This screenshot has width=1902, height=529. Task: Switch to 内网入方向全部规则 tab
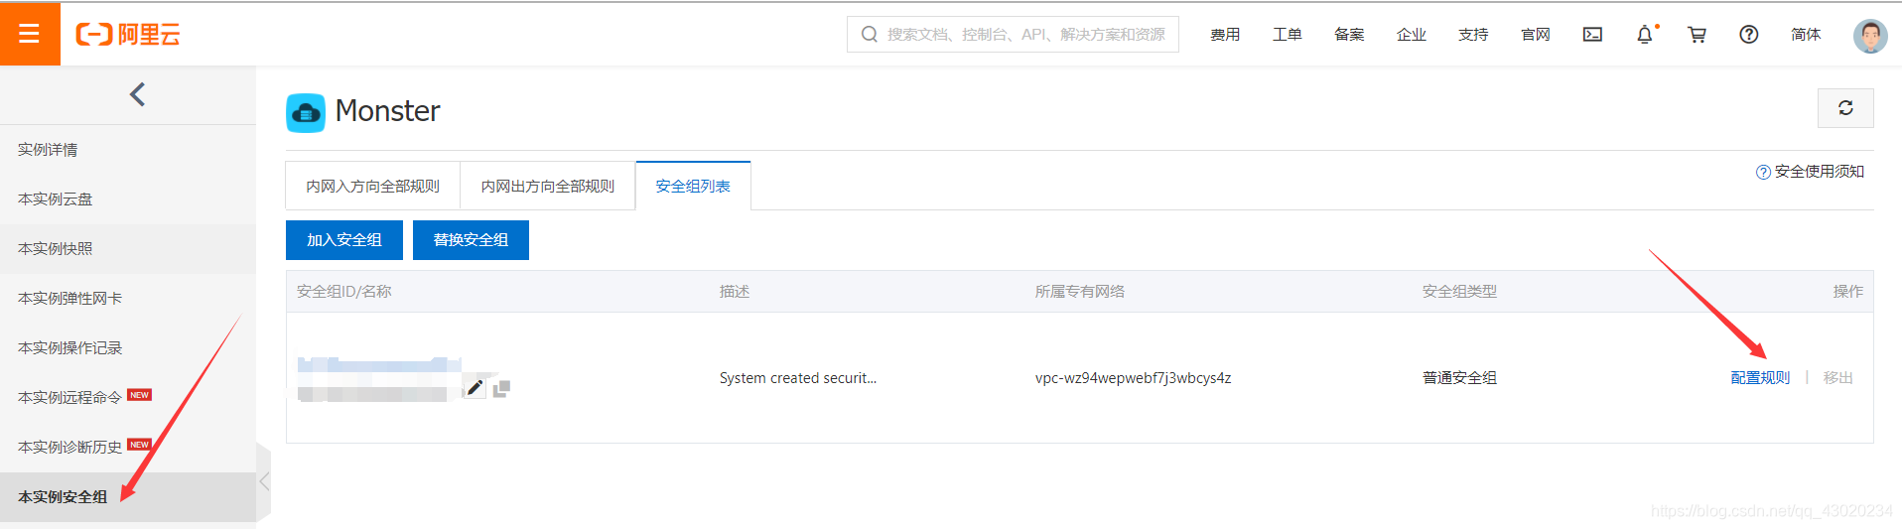click(372, 186)
